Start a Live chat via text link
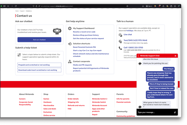This screenshot has width=187, height=125. pyautogui.click(x=128, y=35)
